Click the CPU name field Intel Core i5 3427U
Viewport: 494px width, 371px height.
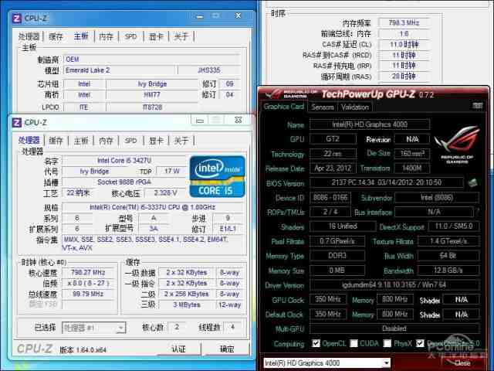click(124, 160)
